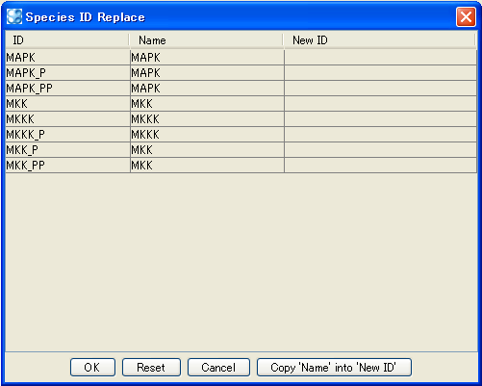This screenshot has width=482, height=386.
Task: Click the Reset button
Action: 151,367
